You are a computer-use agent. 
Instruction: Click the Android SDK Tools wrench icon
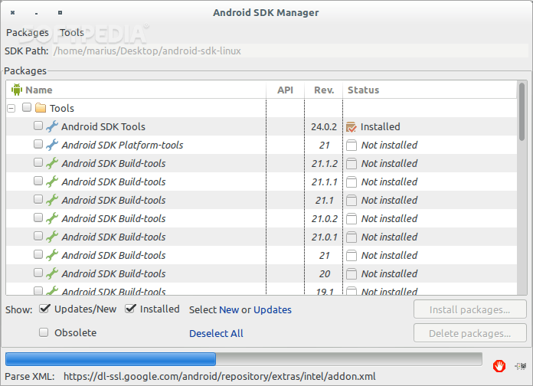point(52,126)
